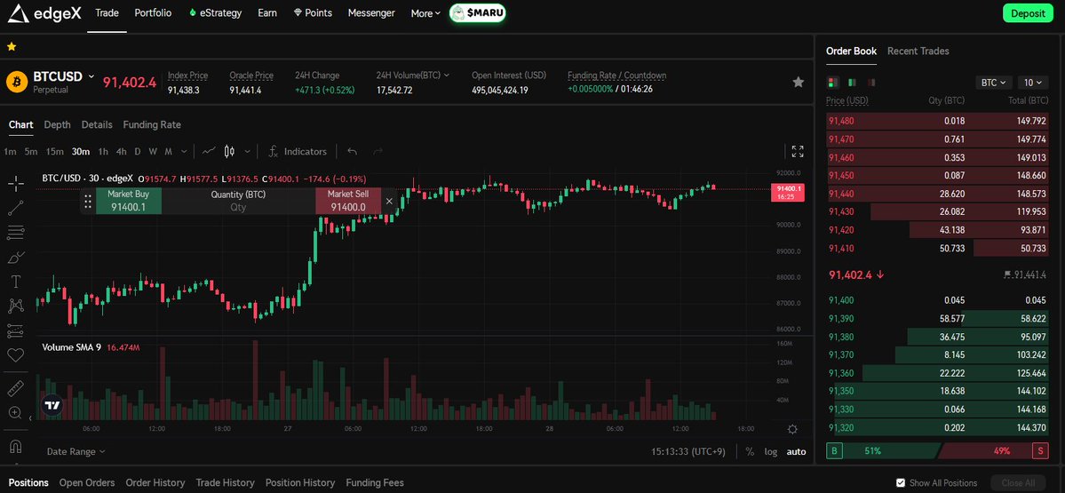Screen dimensions: 1065x493
Task: Open the line chart style icon
Action: pyautogui.click(x=210, y=151)
